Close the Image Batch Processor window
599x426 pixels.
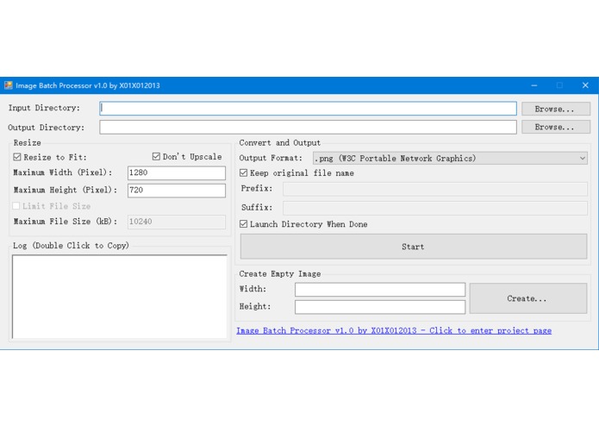tap(585, 85)
